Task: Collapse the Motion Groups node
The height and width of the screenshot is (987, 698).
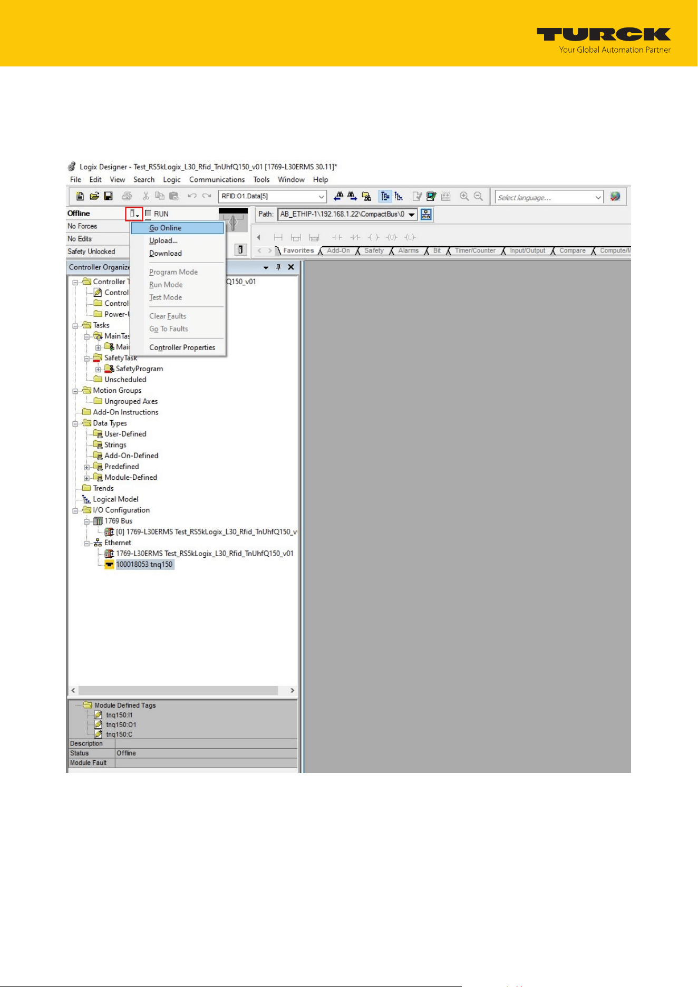Action: 75,391
